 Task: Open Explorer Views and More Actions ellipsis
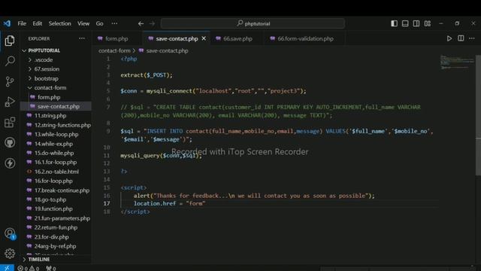pyautogui.click(x=82, y=38)
